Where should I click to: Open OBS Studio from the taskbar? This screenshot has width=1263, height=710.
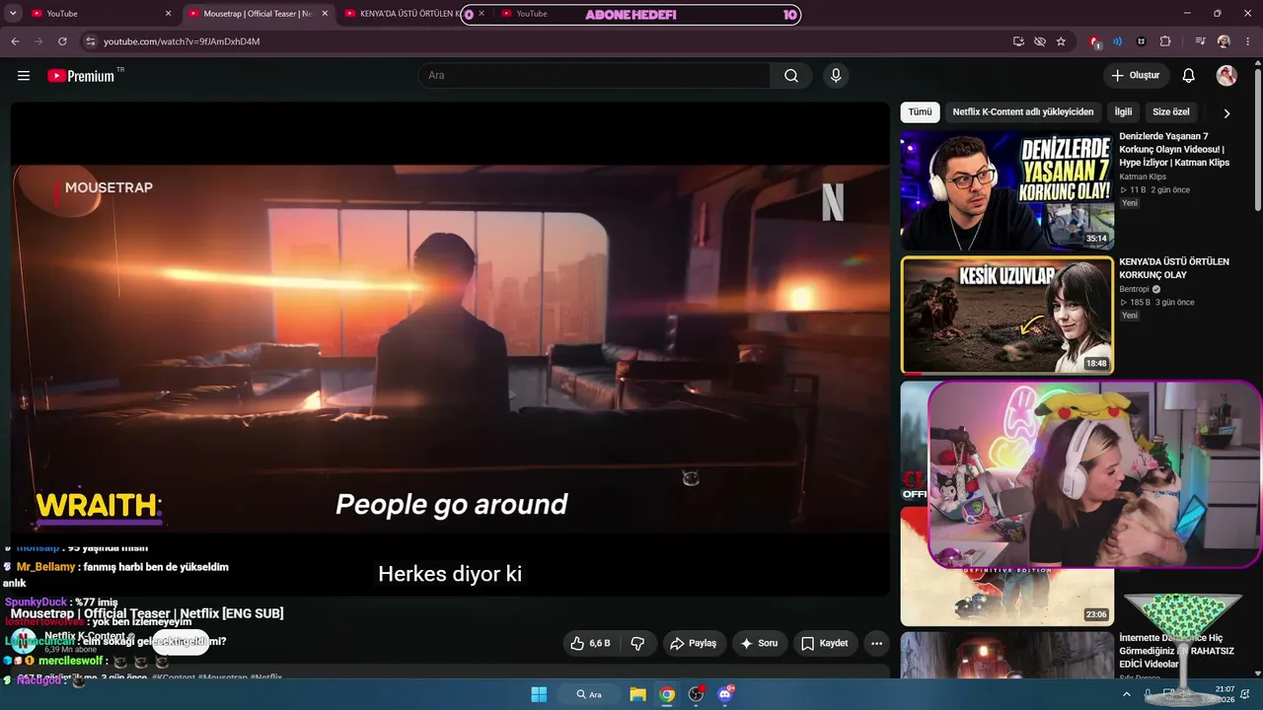697,694
